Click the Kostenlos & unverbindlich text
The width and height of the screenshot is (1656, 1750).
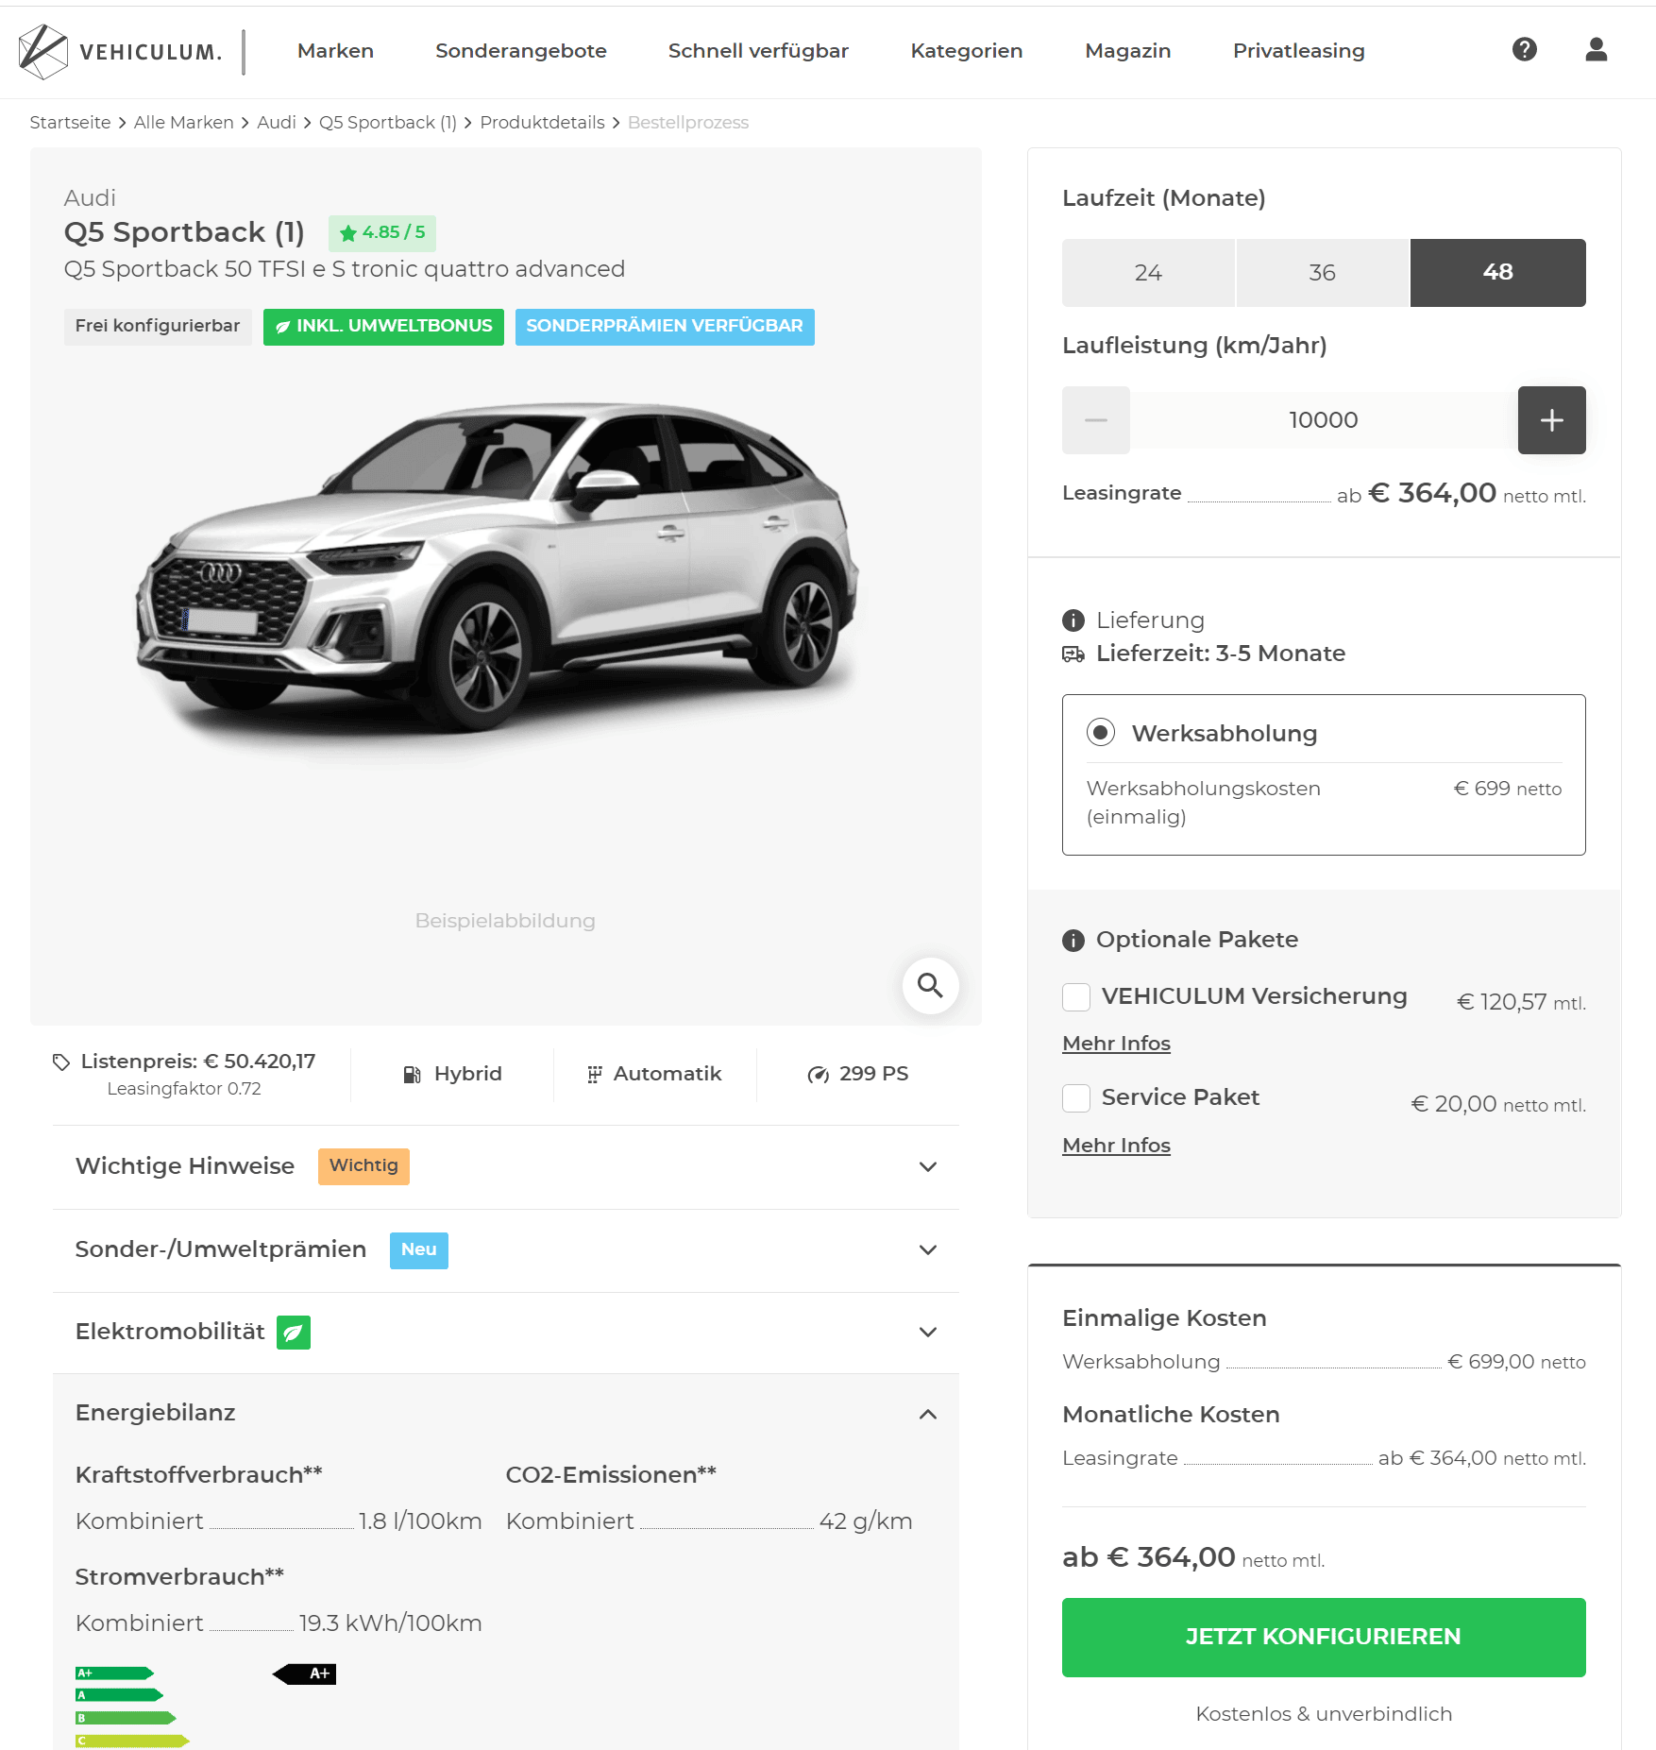point(1324,1714)
